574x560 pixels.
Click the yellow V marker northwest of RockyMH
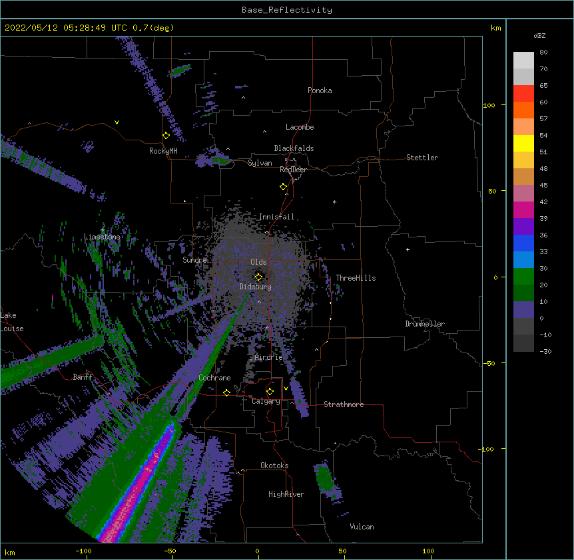click(117, 122)
